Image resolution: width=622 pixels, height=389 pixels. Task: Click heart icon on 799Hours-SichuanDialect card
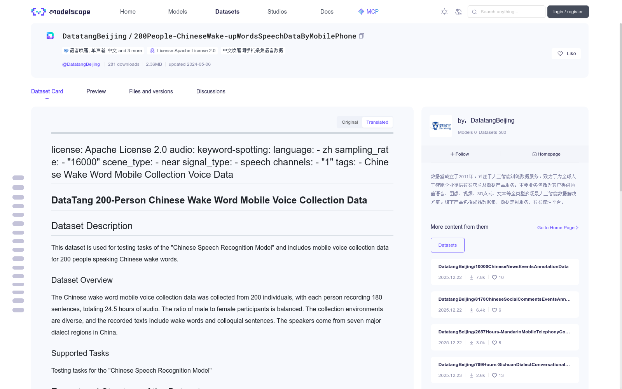(x=494, y=375)
